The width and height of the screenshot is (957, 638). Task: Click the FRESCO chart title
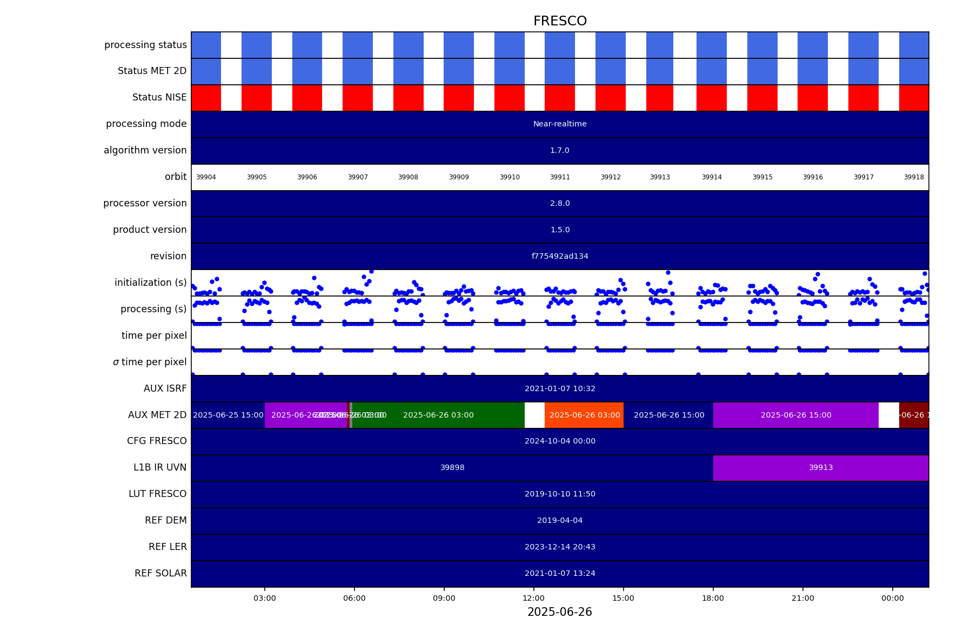(560, 21)
